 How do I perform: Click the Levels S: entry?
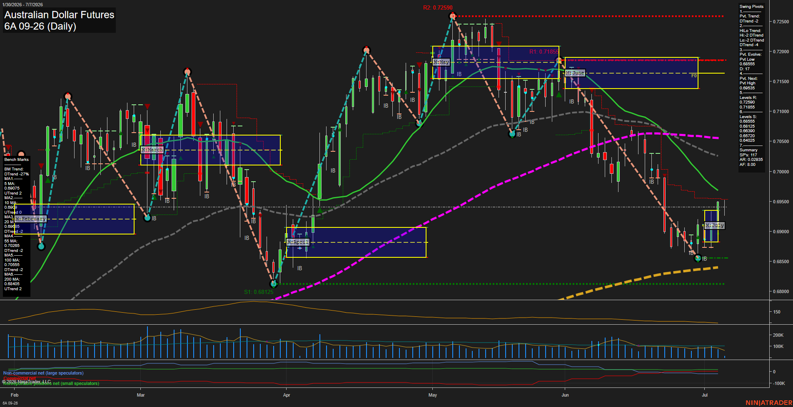point(748,117)
